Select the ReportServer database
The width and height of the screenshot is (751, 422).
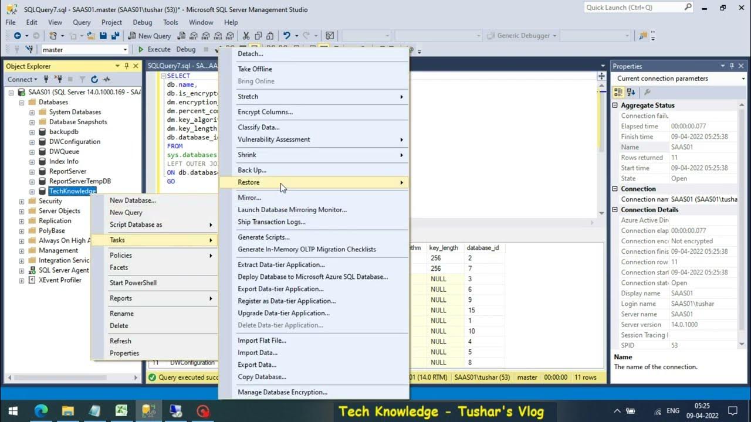point(67,171)
